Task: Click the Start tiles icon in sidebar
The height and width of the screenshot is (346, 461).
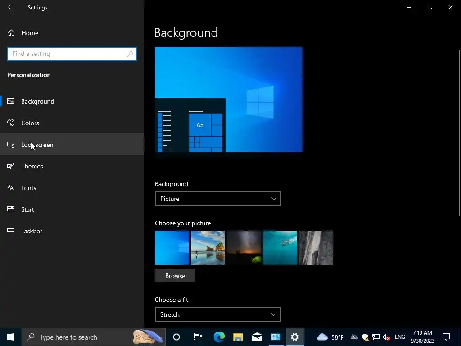Action: pyautogui.click(x=11, y=209)
